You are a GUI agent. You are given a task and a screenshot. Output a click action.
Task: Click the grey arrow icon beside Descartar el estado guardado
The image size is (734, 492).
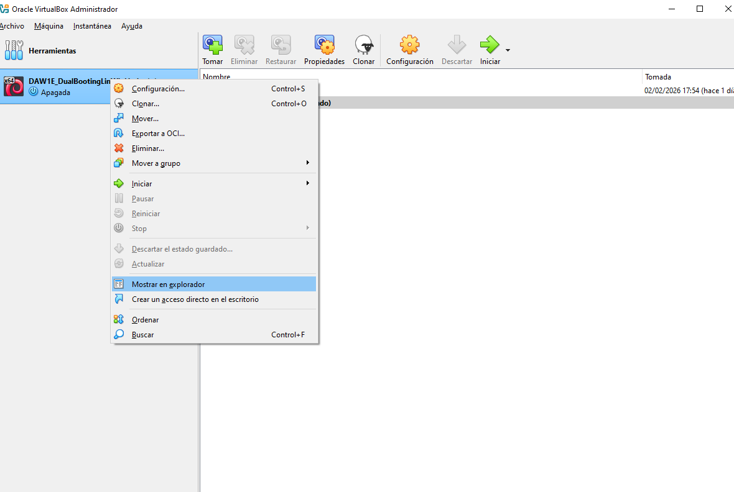tap(119, 248)
